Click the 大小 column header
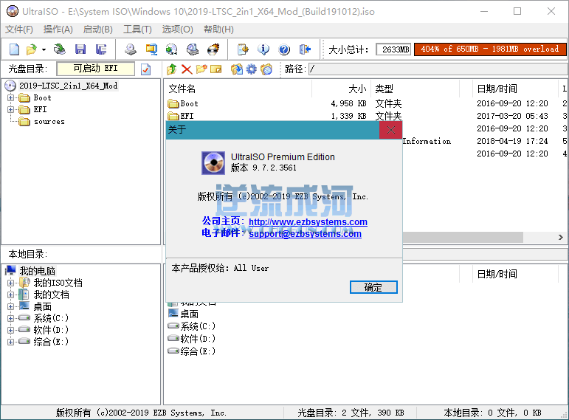 341,89
